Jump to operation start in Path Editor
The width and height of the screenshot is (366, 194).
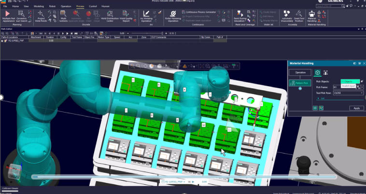pos(41,33)
